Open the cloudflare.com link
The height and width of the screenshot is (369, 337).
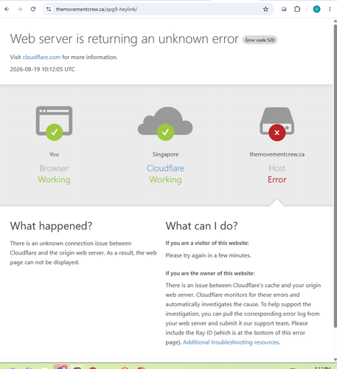[41, 57]
